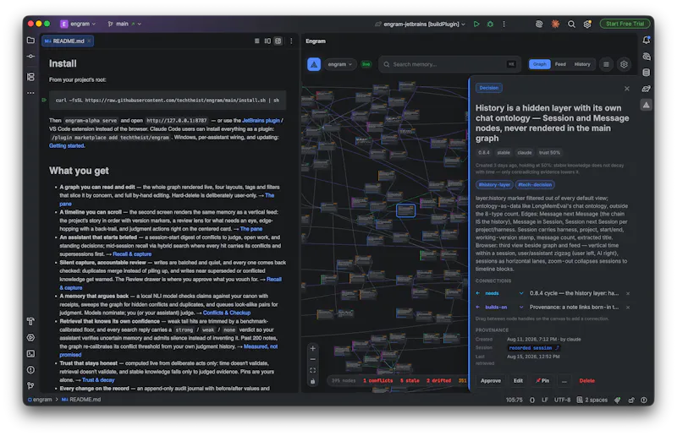
Task: Select the README.md editor tab
Action: click(x=68, y=41)
